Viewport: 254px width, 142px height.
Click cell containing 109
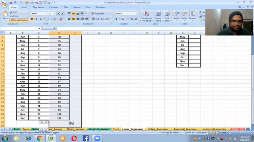[59, 118]
